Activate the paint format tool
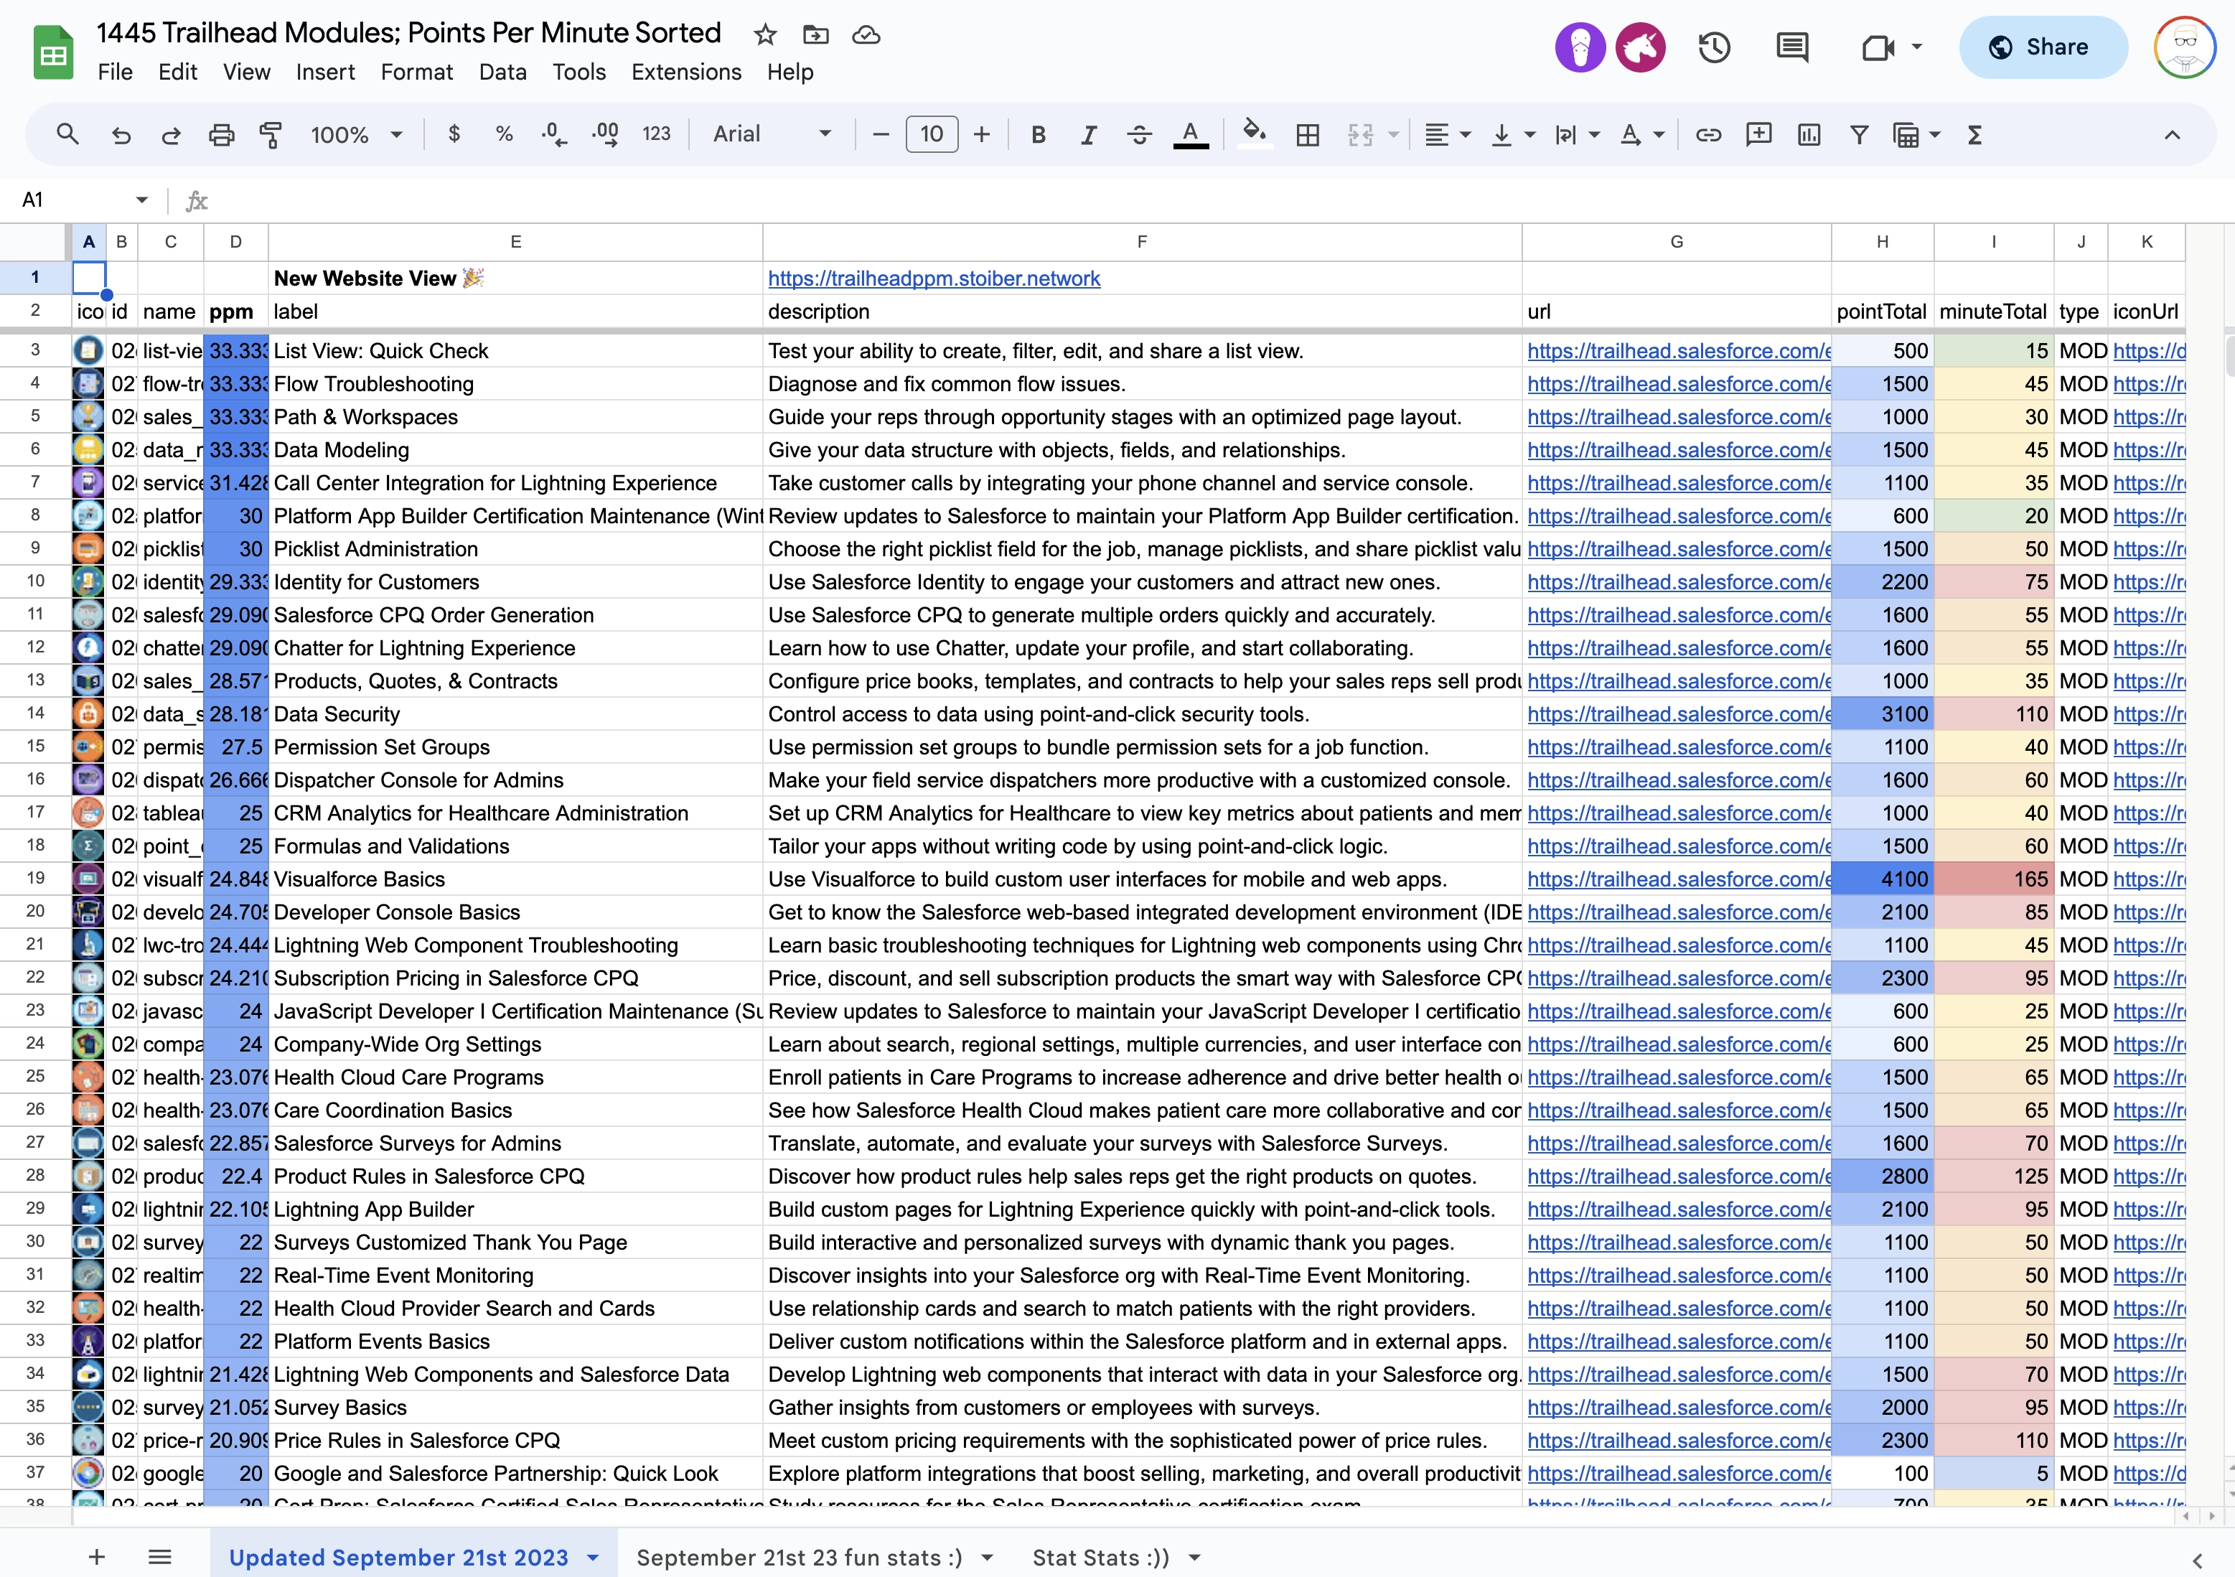2235x1577 pixels. coord(271,134)
